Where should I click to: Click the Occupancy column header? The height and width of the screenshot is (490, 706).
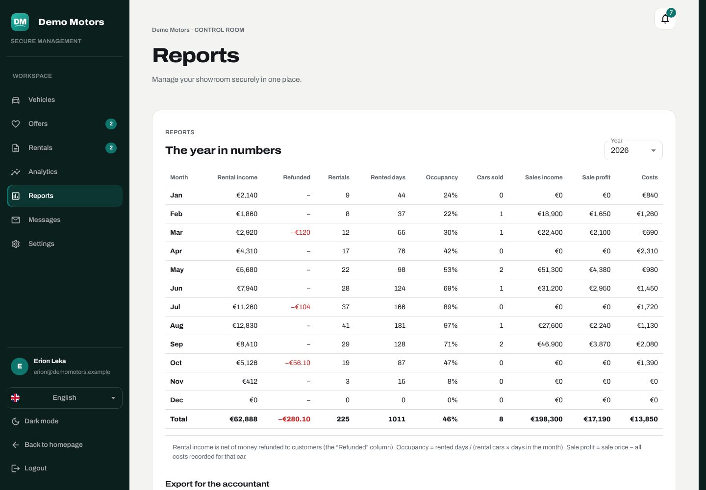442,177
